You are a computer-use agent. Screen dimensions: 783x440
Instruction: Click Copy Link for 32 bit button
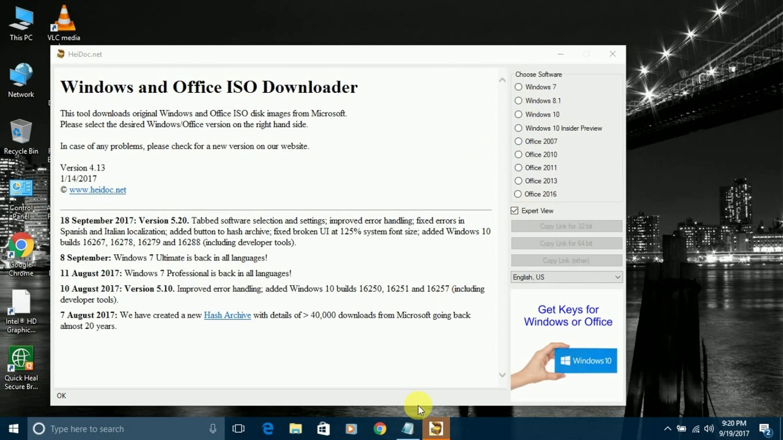coord(566,226)
